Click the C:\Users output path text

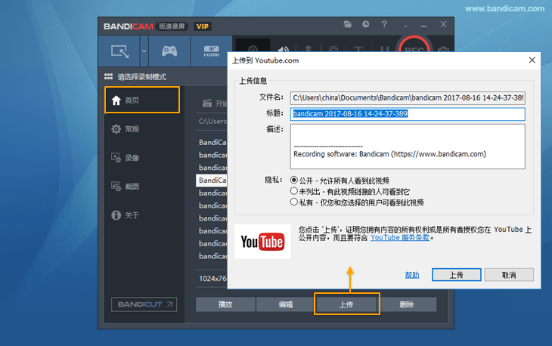point(212,122)
